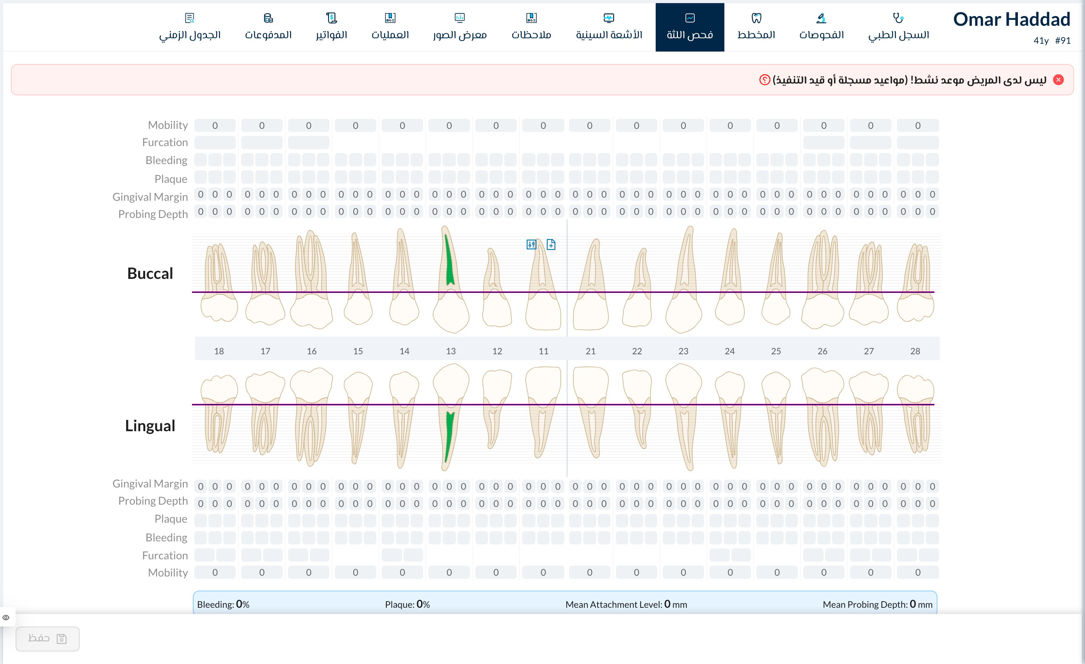The image size is (1085, 664).
Task: Open العمليات tab
Action: (x=390, y=27)
